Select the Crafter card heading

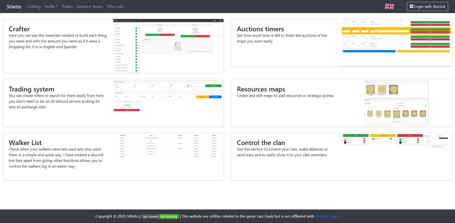(x=19, y=29)
